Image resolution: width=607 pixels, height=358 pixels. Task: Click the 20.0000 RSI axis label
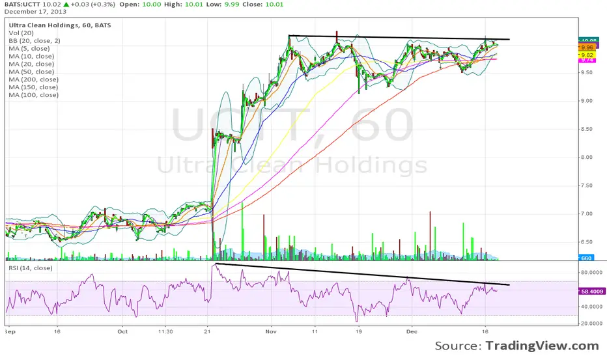[x=591, y=324]
